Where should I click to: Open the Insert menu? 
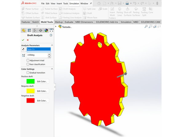[x=59, y=3]
